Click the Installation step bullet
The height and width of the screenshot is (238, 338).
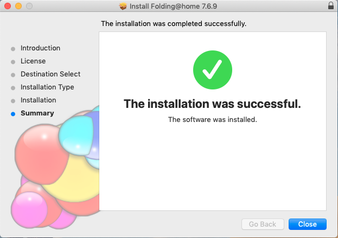pyautogui.click(x=13, y=101)
